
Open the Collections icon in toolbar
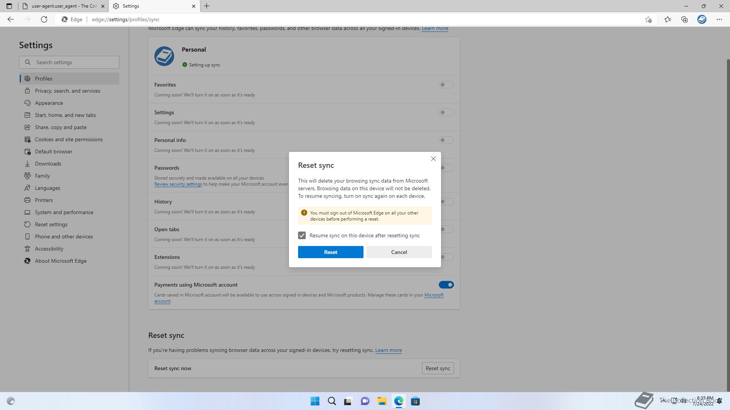[684, 19]
